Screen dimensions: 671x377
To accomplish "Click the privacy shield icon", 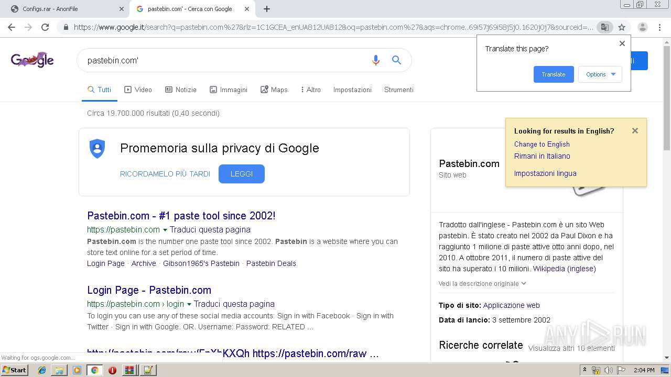I will pyautogui.click(x=97, y=149).
